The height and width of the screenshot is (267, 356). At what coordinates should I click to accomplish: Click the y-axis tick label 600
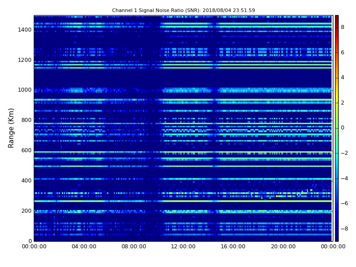click(x=26, y=150)
